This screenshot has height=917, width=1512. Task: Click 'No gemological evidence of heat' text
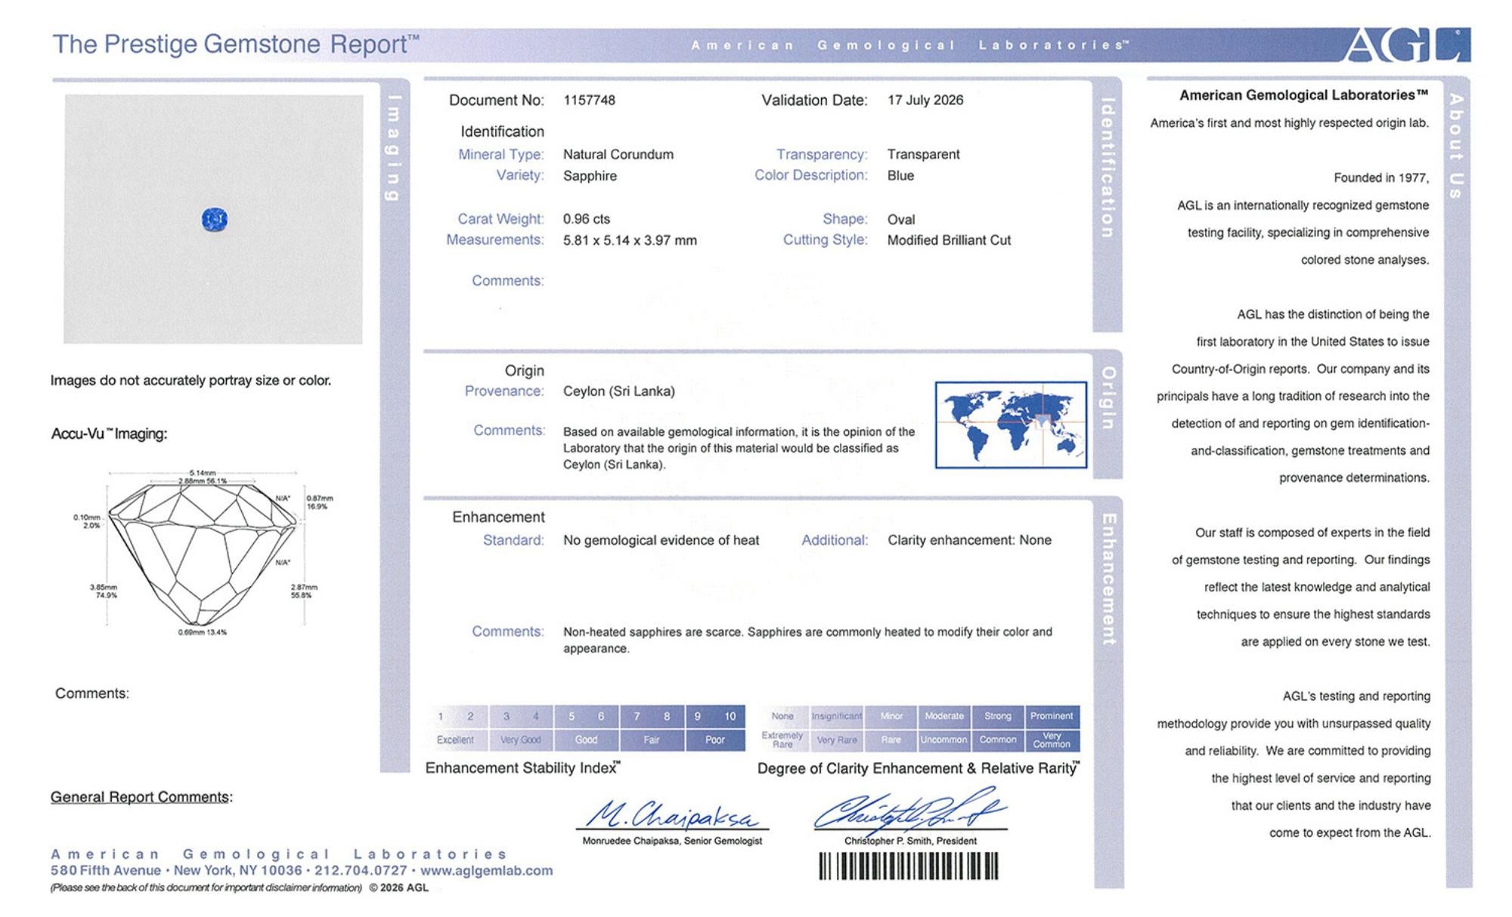pyautogui.click(x=661, y=540)
